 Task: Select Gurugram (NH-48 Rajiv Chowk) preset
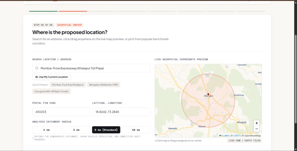(51, 91)
